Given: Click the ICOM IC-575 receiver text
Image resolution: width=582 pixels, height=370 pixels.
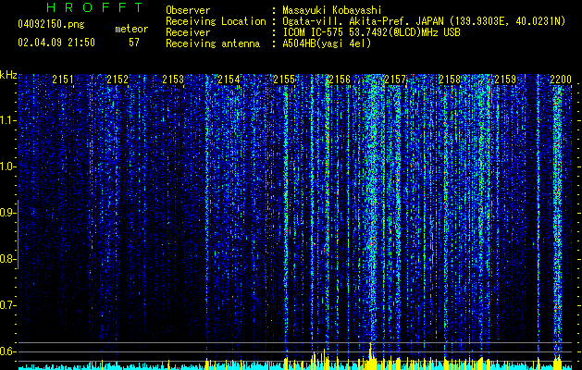Looking at the screenshot, I should (x=372, y=32).
